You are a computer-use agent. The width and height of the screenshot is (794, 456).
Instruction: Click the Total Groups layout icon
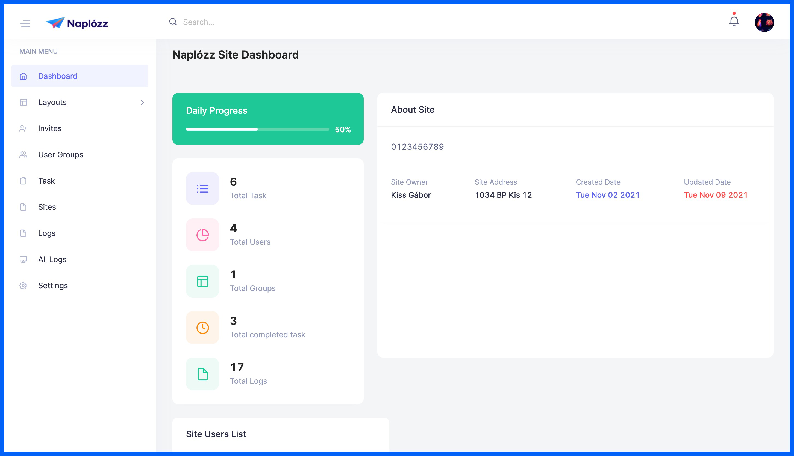tap(202, 281)
